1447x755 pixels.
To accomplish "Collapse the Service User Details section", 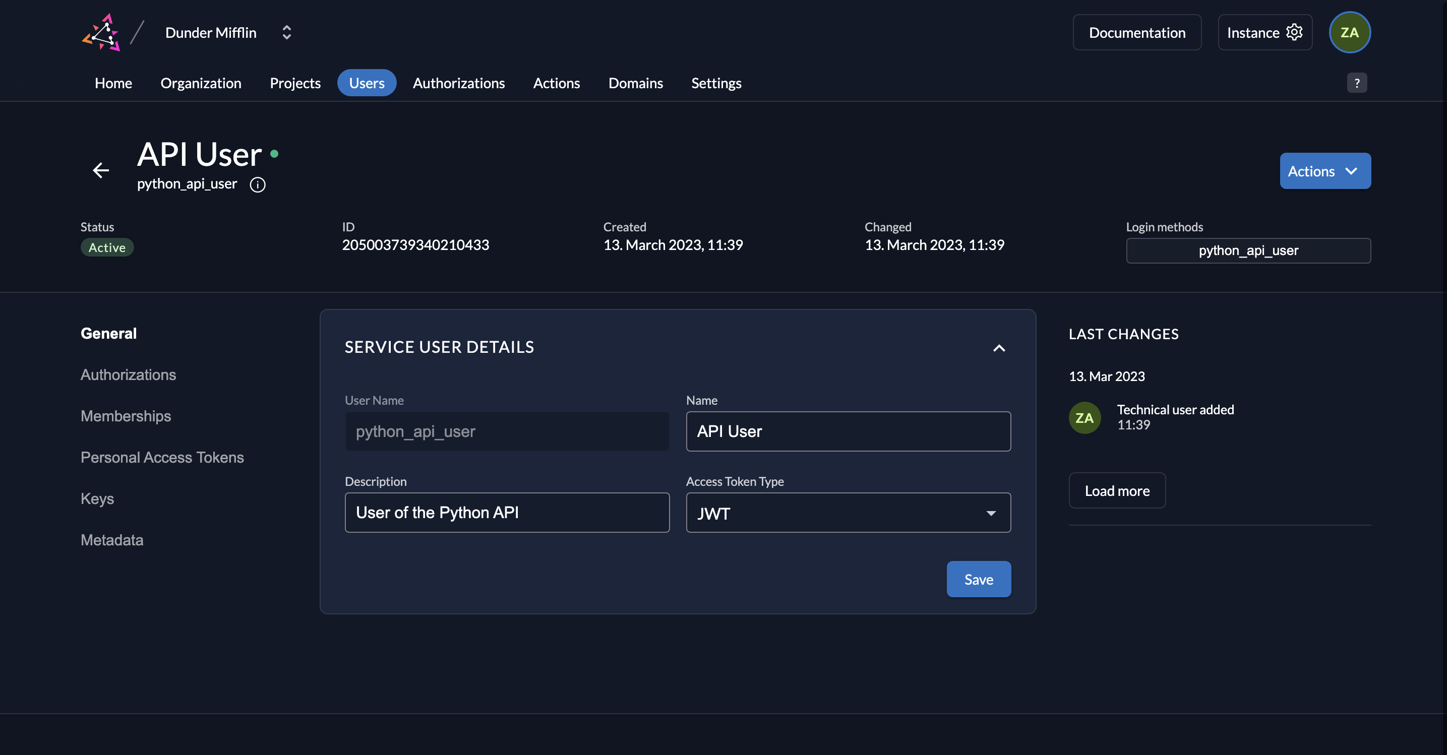I will [x=999, y=348].
